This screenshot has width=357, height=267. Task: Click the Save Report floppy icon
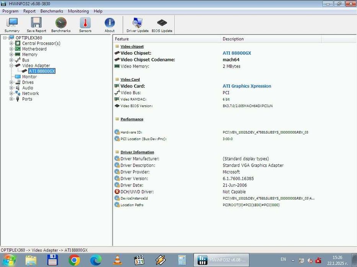(36, 25)
